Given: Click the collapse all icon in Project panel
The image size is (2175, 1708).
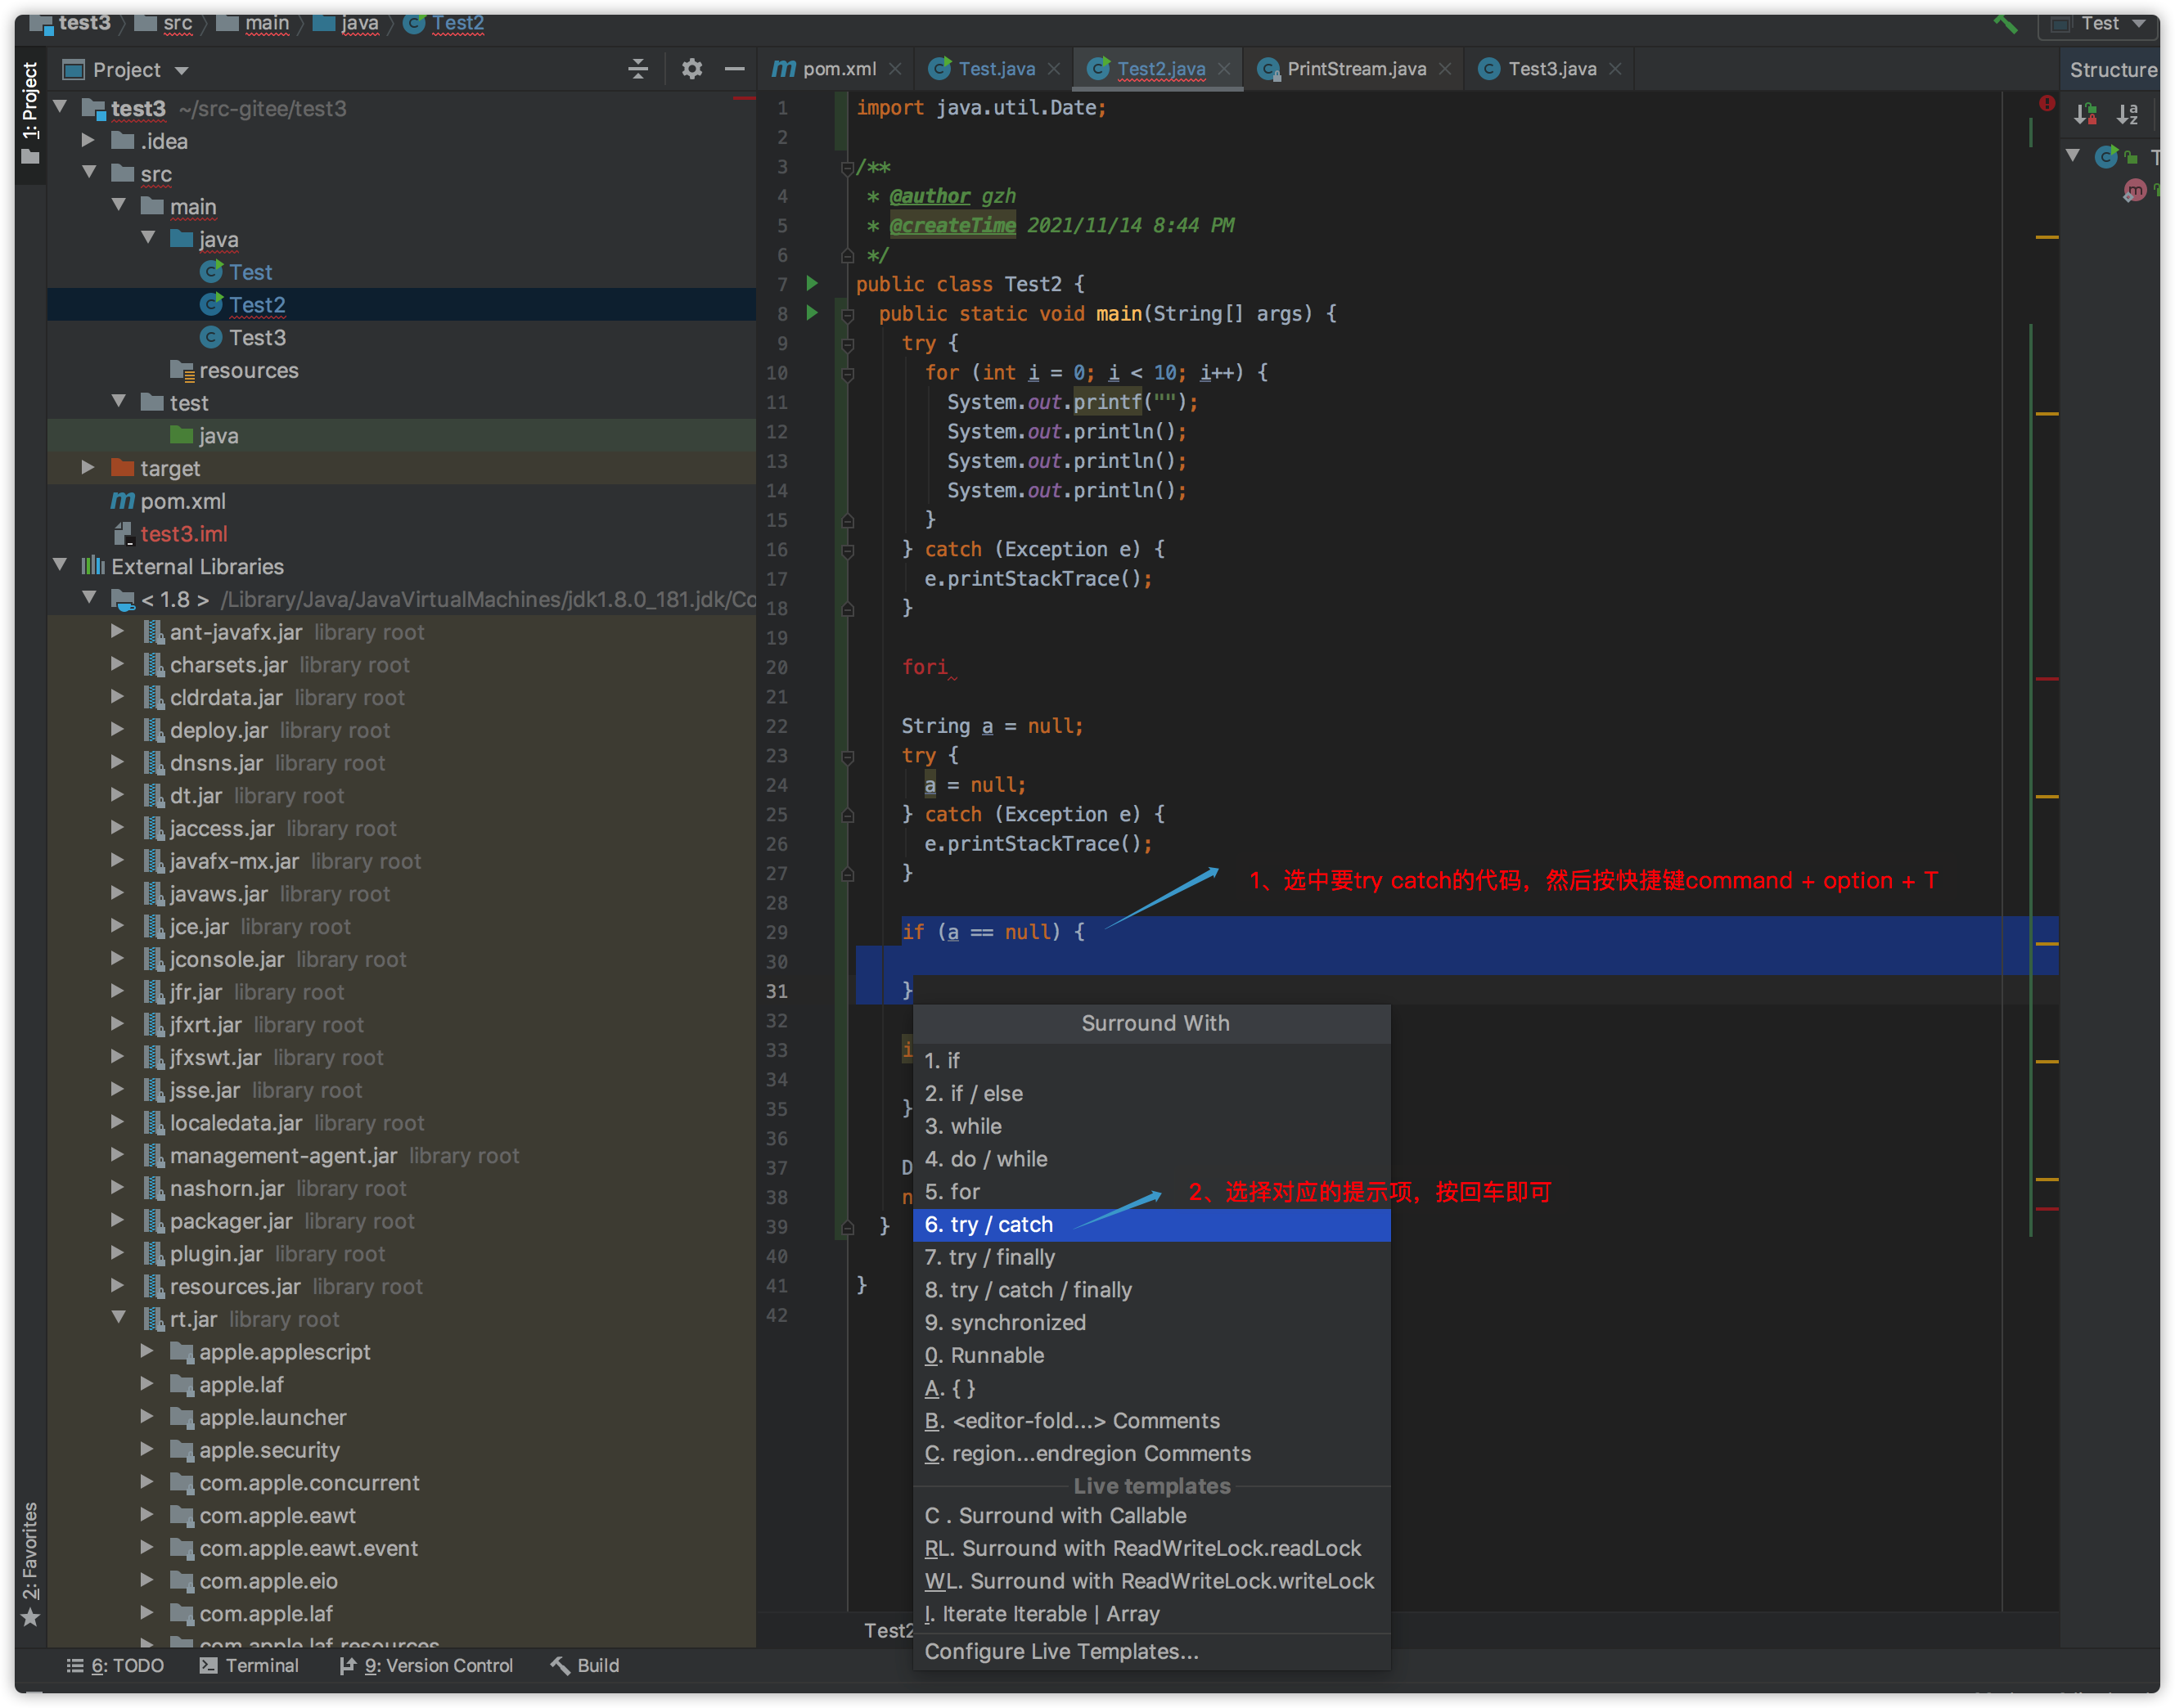Looking at the screenshot, I should [637, 69].
